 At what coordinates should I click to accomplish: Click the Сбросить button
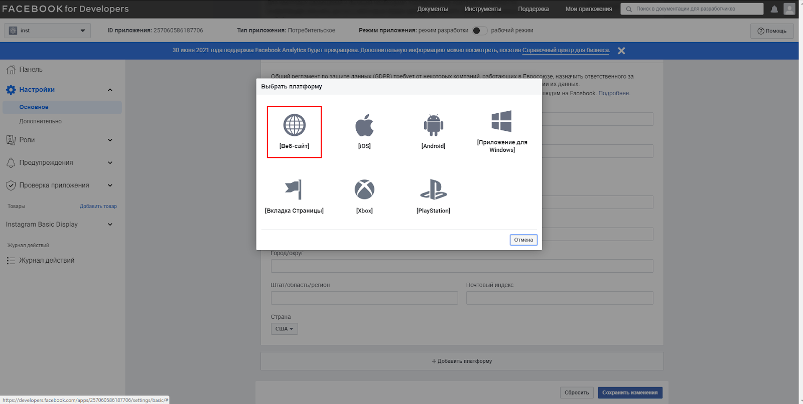coord(577,392)
